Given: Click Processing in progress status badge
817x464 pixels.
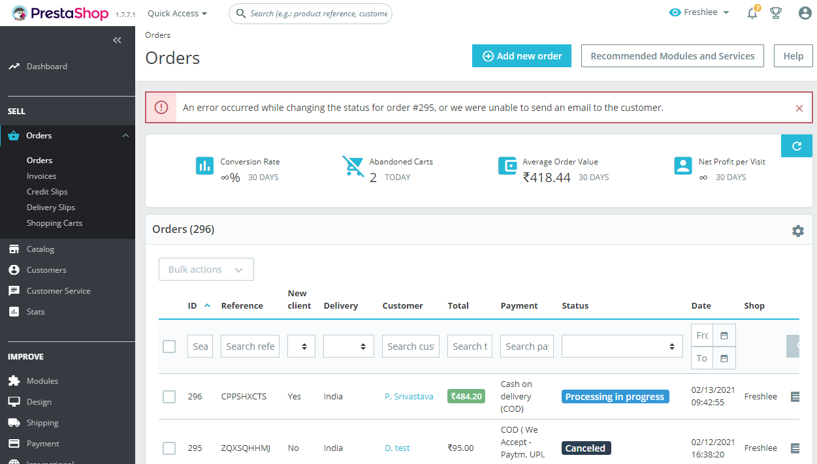Looking at the screenshot, I should pyautogui.click(x=615, y=397).
